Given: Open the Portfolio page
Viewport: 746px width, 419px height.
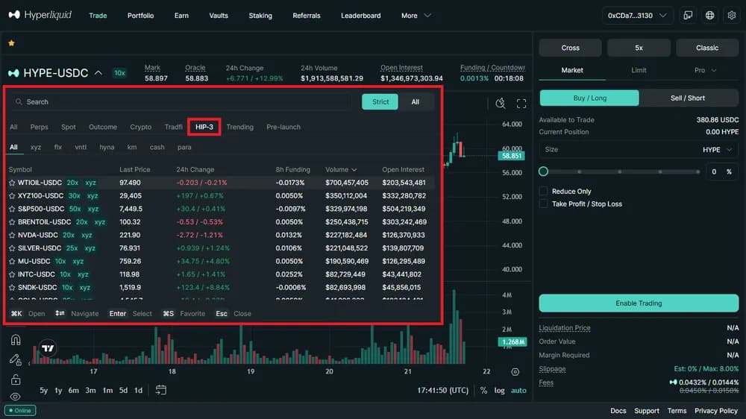Looking at the screenshot, I should pyautogui.click(x=140, y=15).
